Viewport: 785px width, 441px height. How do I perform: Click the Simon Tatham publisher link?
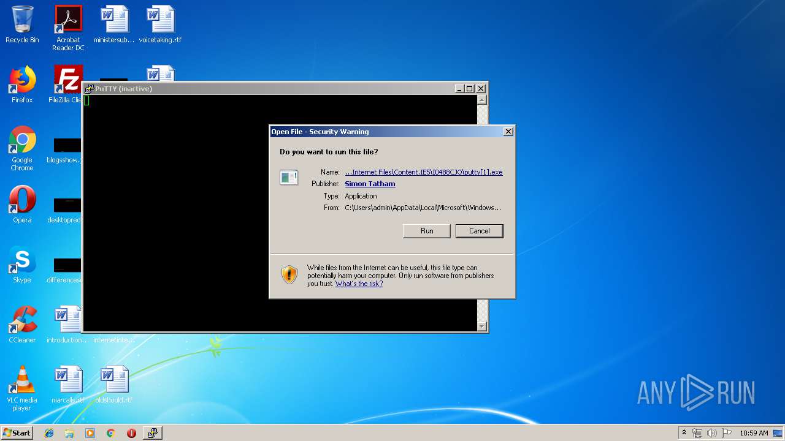tap(370, 184)
